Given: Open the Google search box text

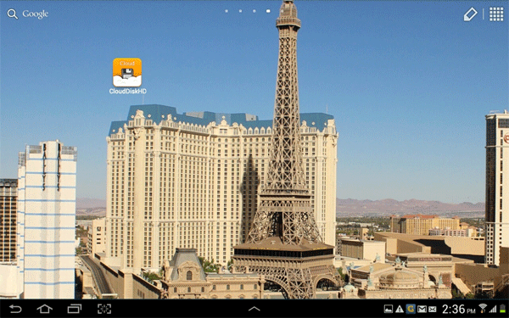Looking at the screenshot, I should pyautogui.click(x=36, y=14).
